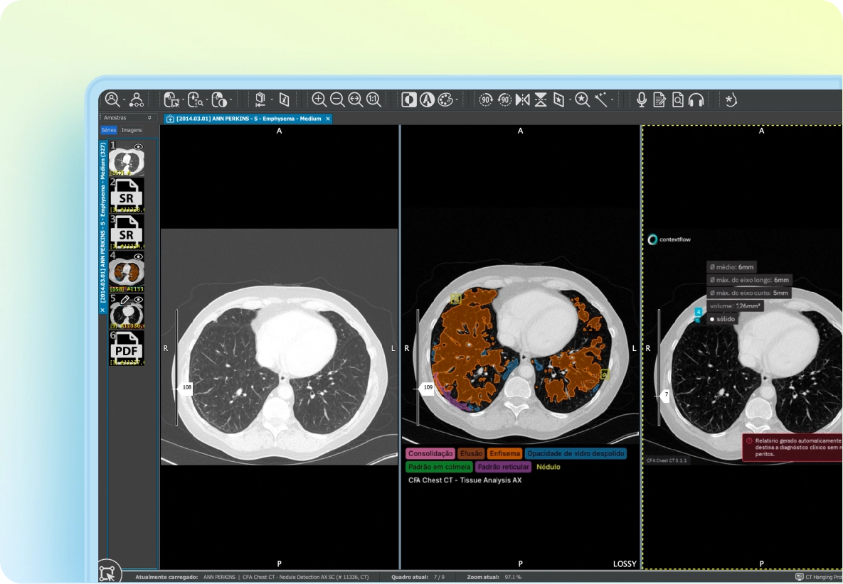Click the invert grayscale icon

(409, 100)
